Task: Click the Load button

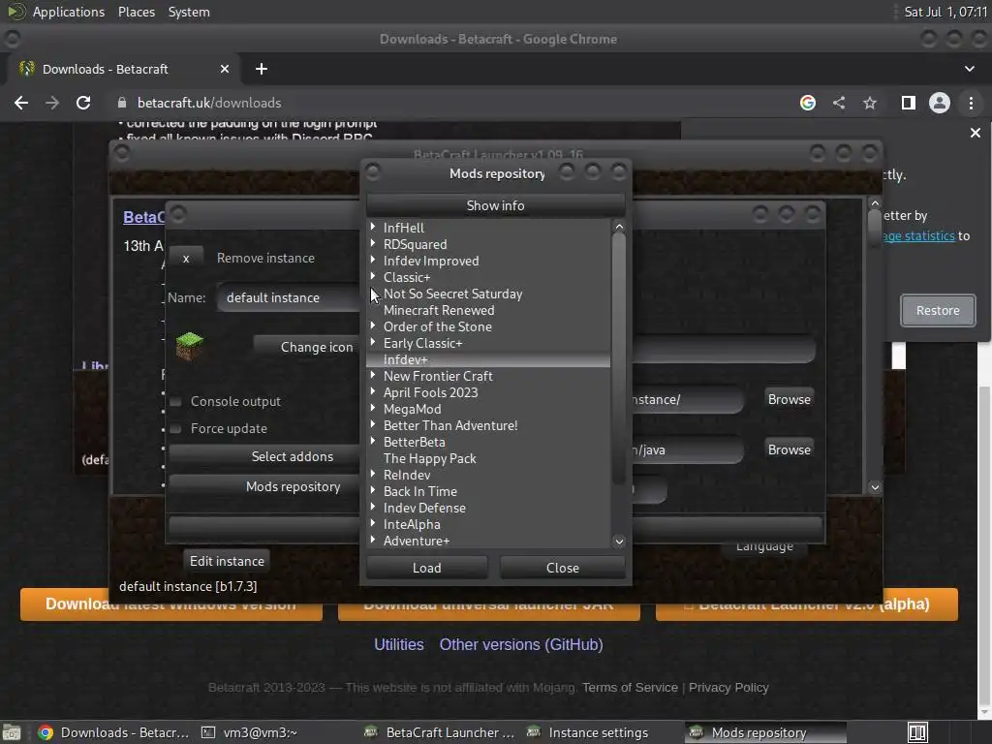Action: click(x=427, y=568)
